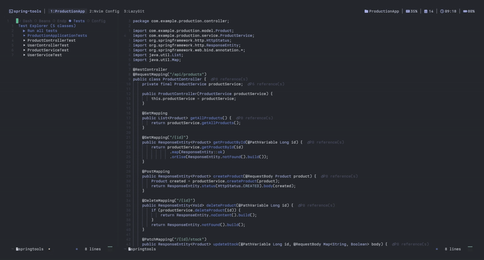Image resolution: width=484 pixels, height=260 pixels.
Task: Click the import java.util.Map line
Action: [x=157, y=60]
